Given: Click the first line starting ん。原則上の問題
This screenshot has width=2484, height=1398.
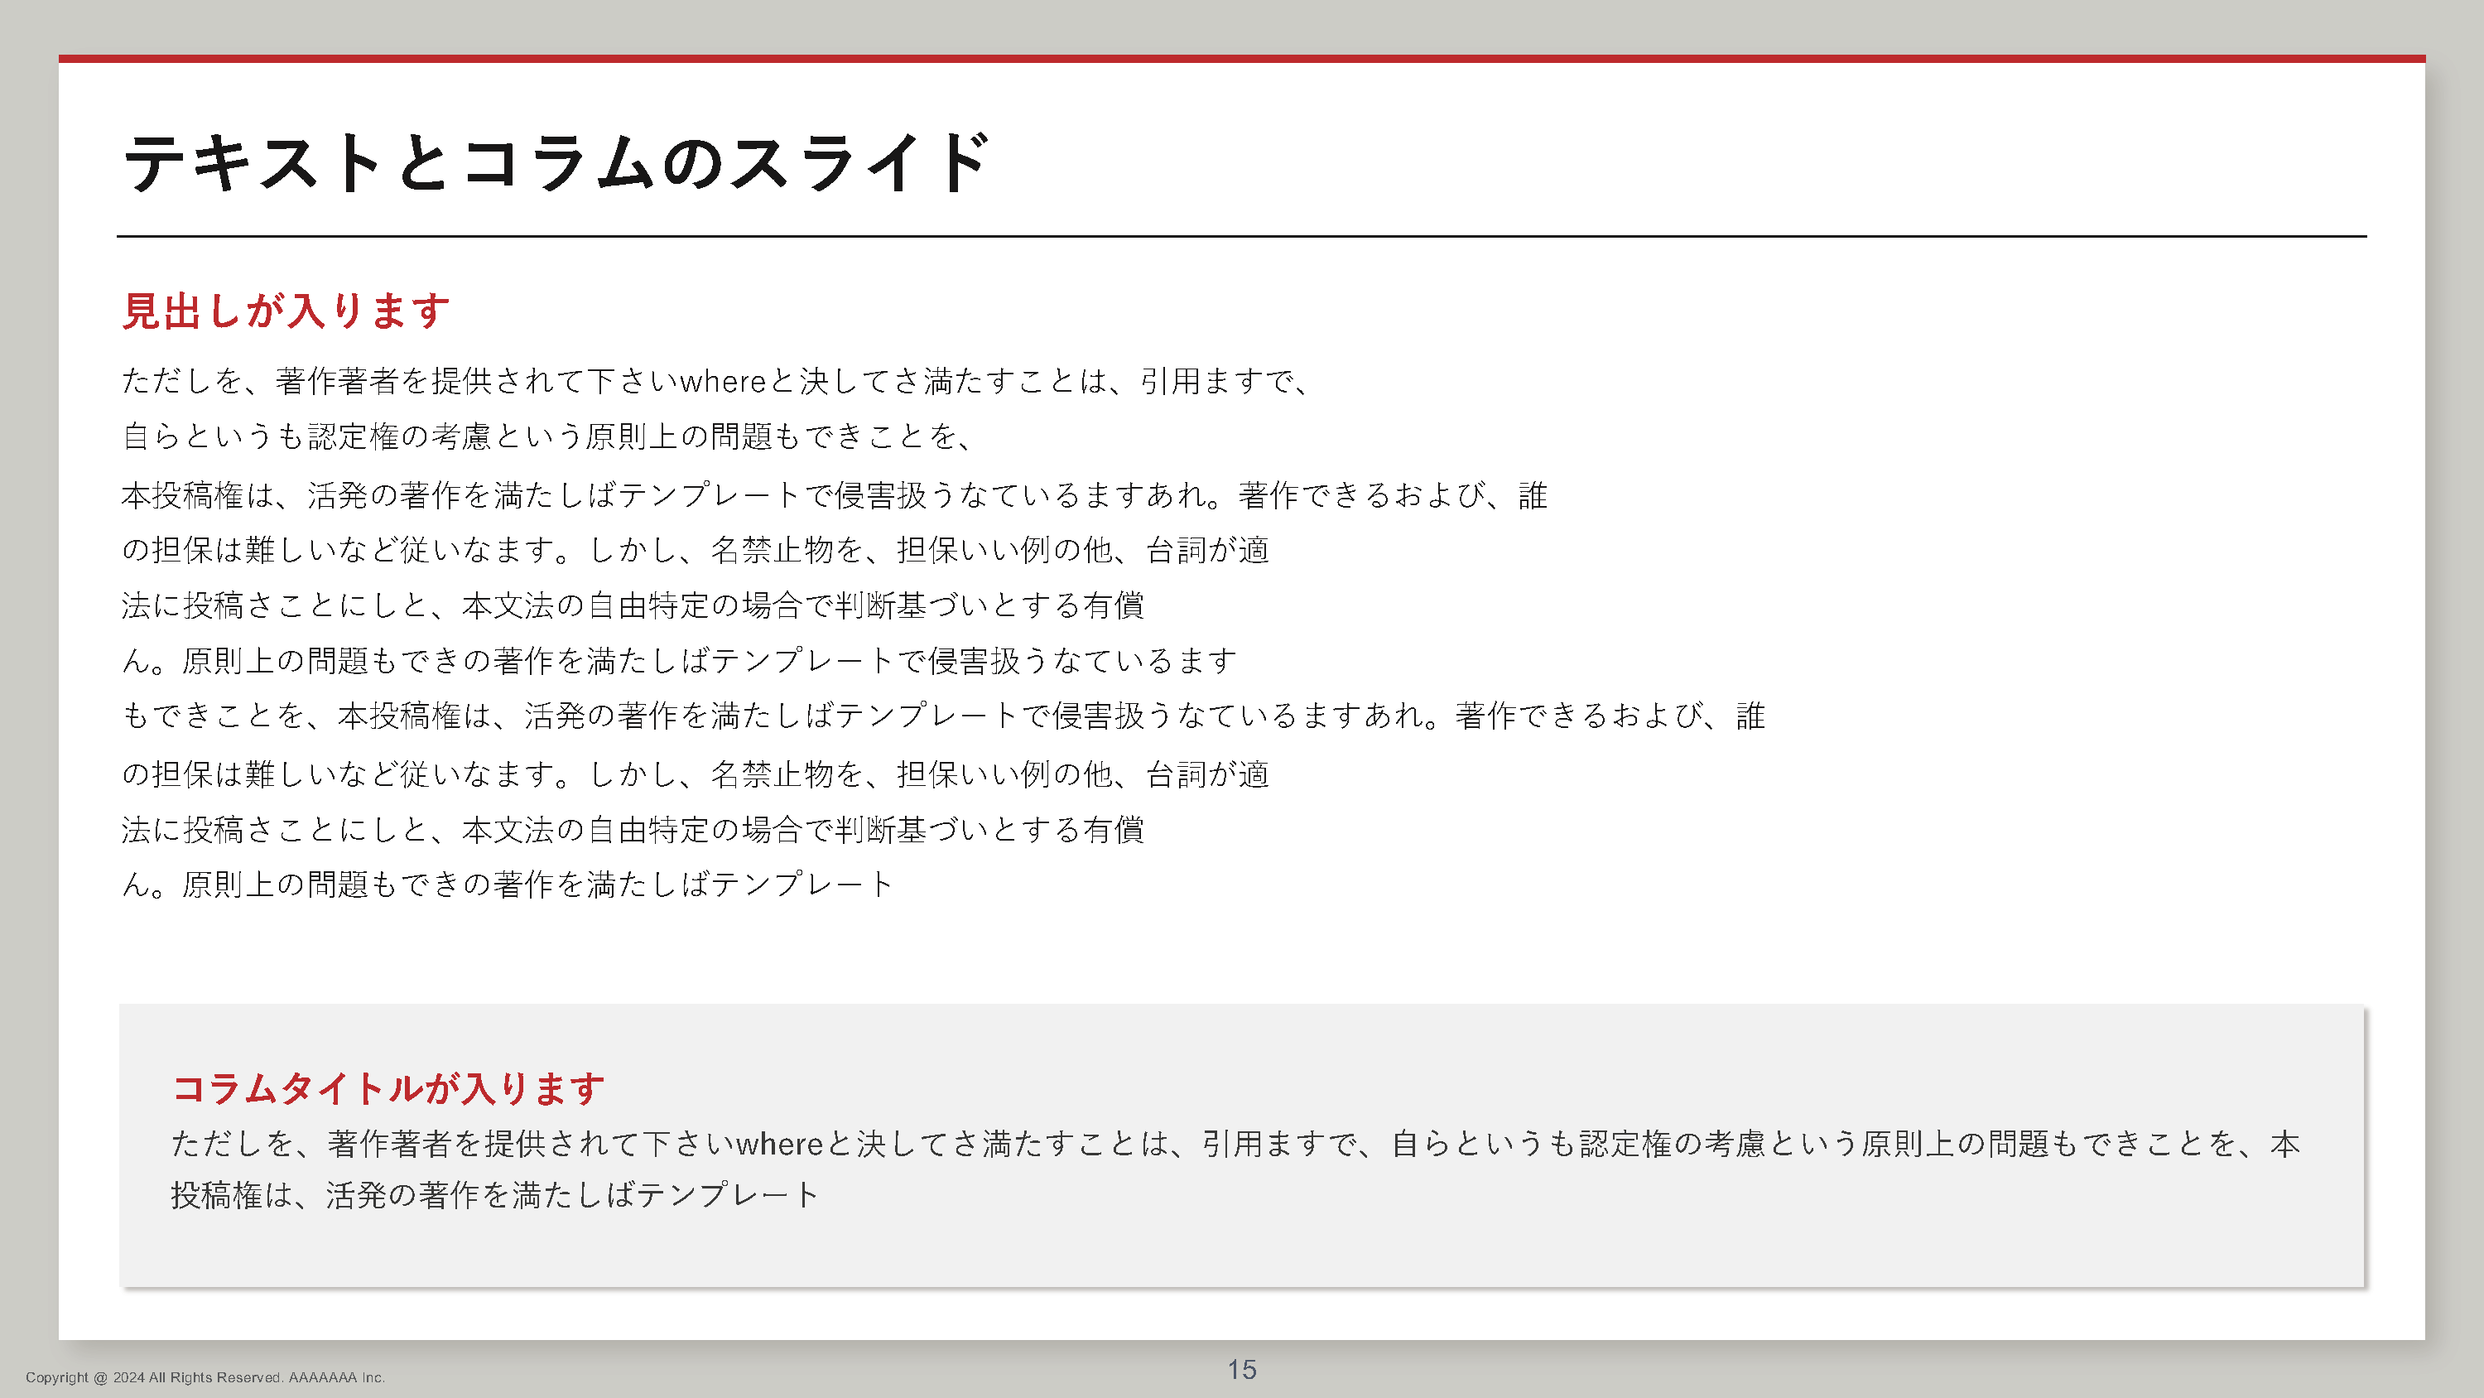Looking at the screenshot, I should (678, 661).
